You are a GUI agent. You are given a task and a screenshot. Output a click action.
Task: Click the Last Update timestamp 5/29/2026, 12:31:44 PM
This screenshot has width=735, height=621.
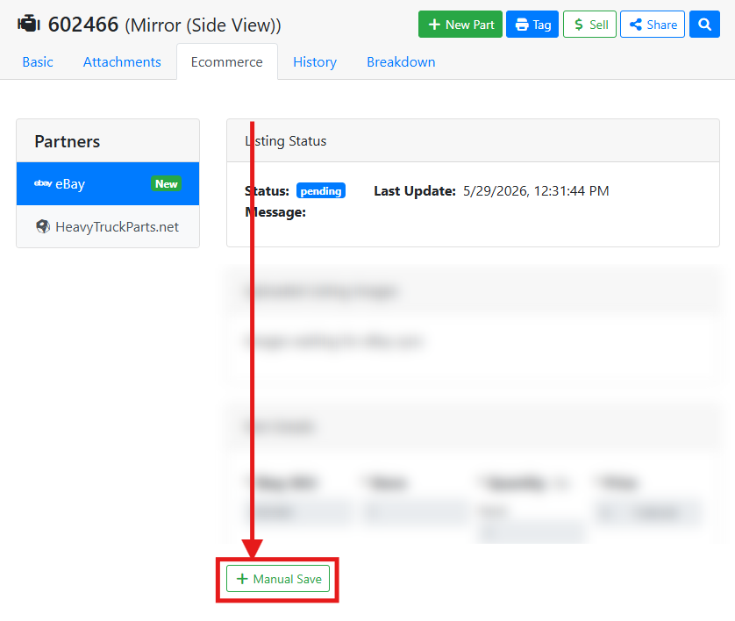pyautogui.click(x=536, y=190)
